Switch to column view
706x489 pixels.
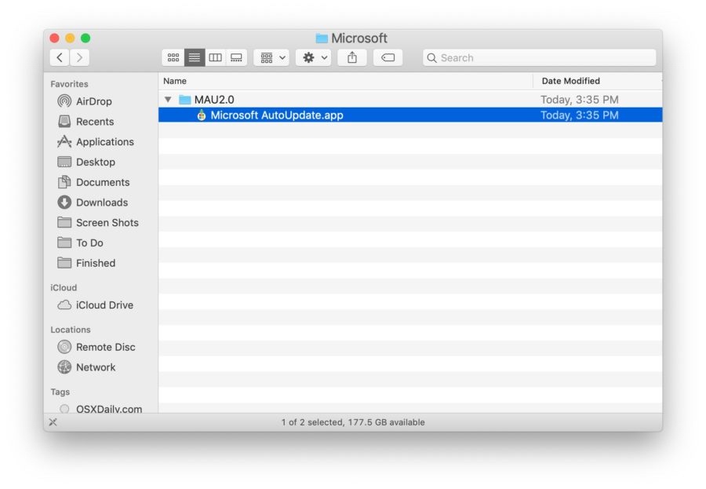coord(215,57)
